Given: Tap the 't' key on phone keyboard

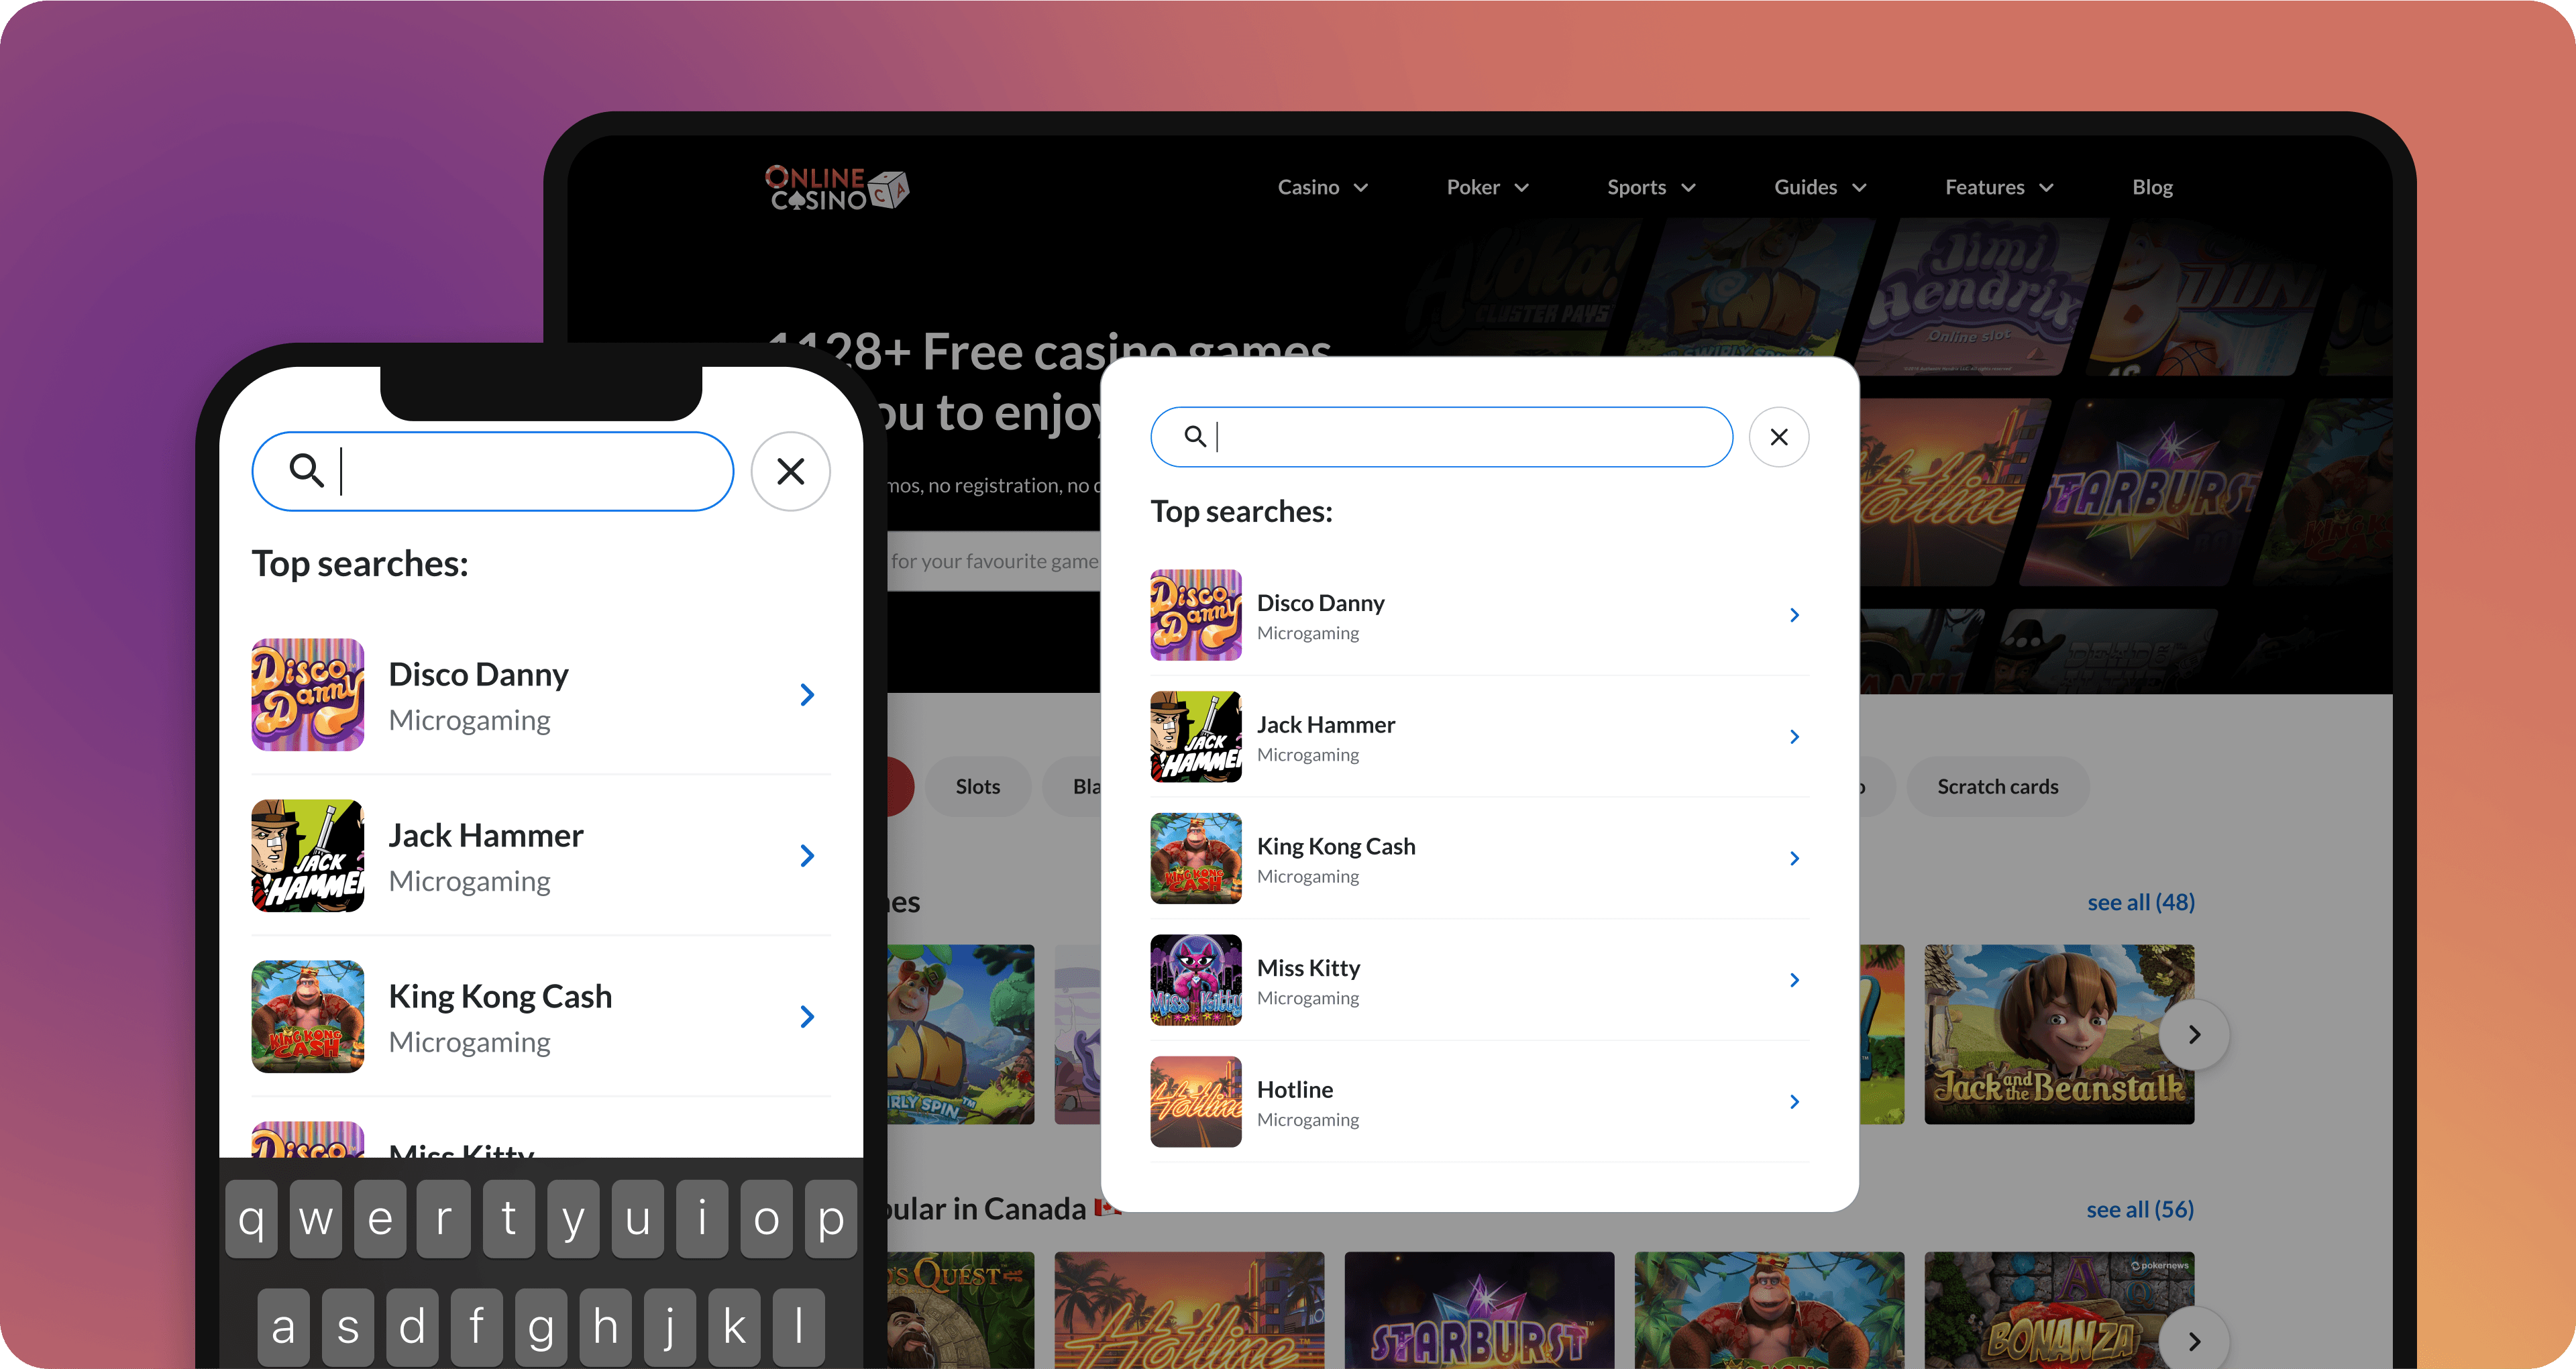Looking at the screenshot, I should [509, 1219].
